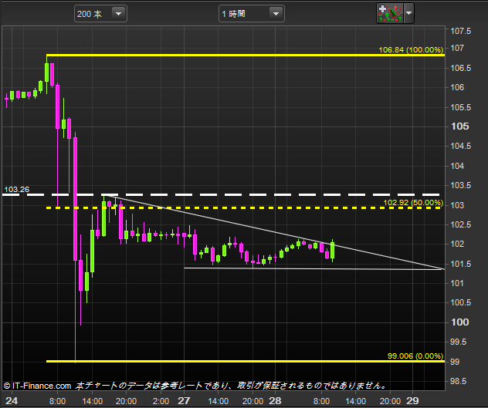Click the latest green candlestick
The height and width of the screenshot is (408, 488).
point(332,251)
